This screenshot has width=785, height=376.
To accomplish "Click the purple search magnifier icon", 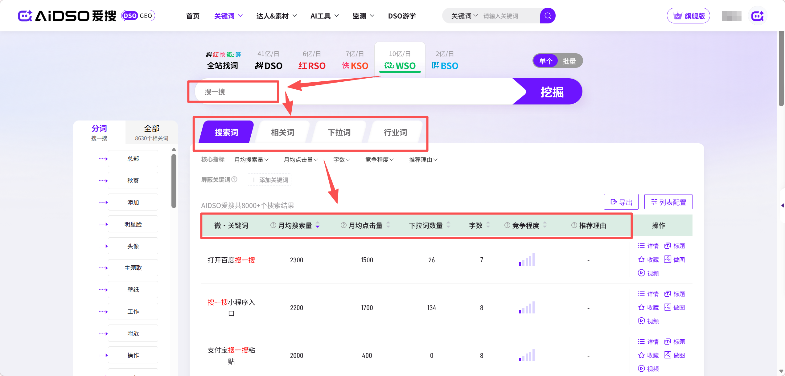I will [548, 16].
